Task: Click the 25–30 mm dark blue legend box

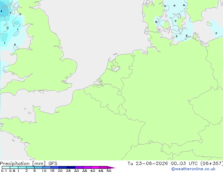Action: click(x=71, y=167)
